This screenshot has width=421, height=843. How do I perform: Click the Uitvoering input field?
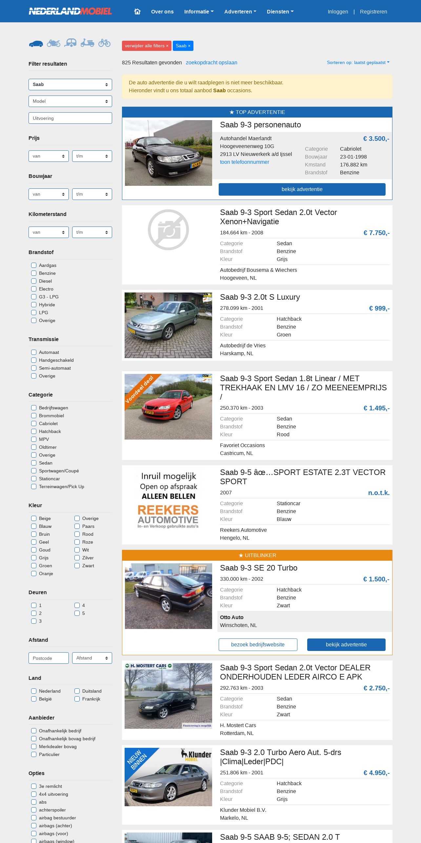point(70,118)
